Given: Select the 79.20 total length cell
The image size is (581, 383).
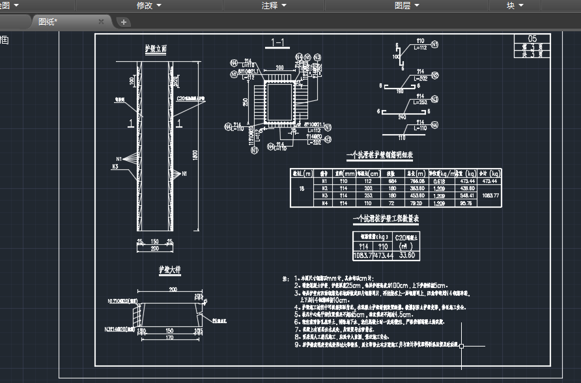Looking at the screenshot, I should click(416, 203).
